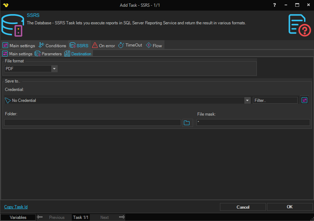Screen dimensions: 314x221
Task: Click the help question mark in title bar
Action: (x=275, y=5)
